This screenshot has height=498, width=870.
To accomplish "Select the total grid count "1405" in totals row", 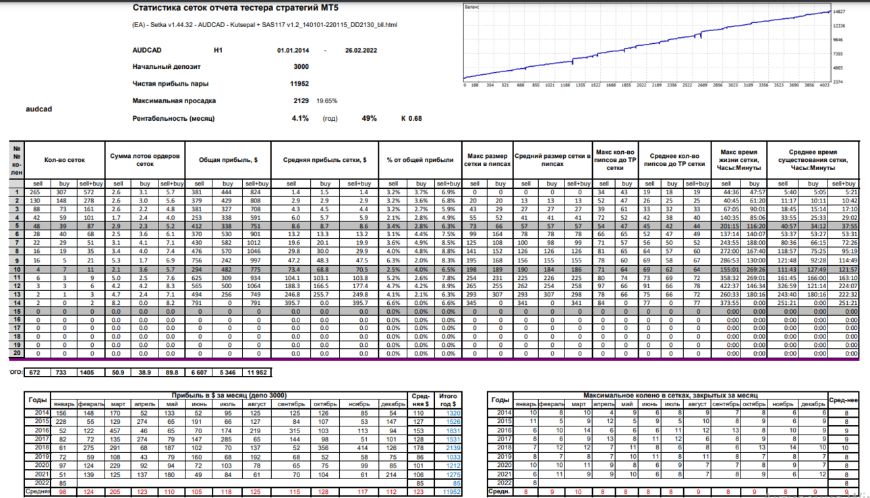I will [89, 371].
